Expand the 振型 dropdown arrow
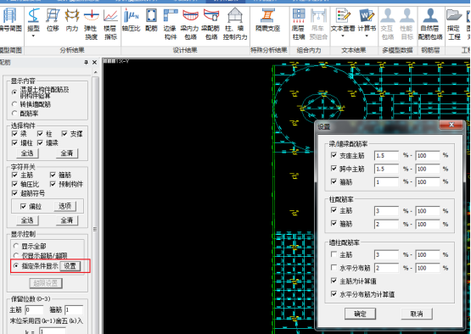471x334 pixels. click(33, 36)
